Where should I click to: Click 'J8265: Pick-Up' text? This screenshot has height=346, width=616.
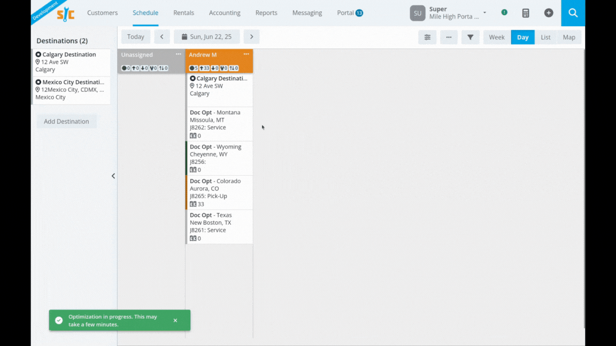(208, 196)
